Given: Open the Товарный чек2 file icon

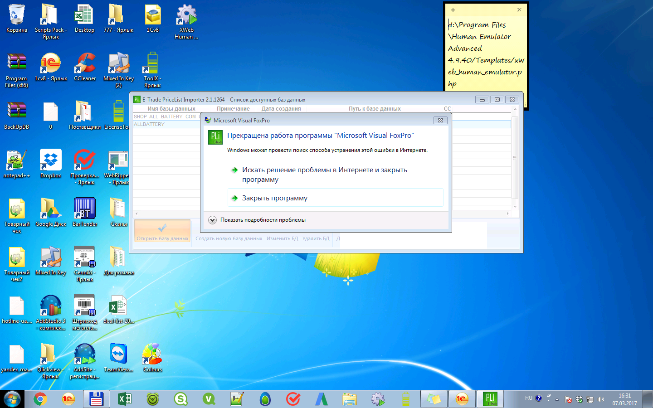Looking at the screenshot, I should (17, 264).
